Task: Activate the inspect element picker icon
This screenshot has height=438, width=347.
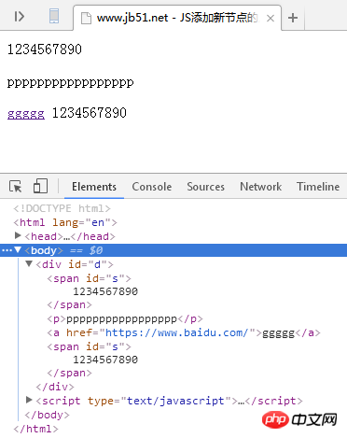Action: [16, 187]
